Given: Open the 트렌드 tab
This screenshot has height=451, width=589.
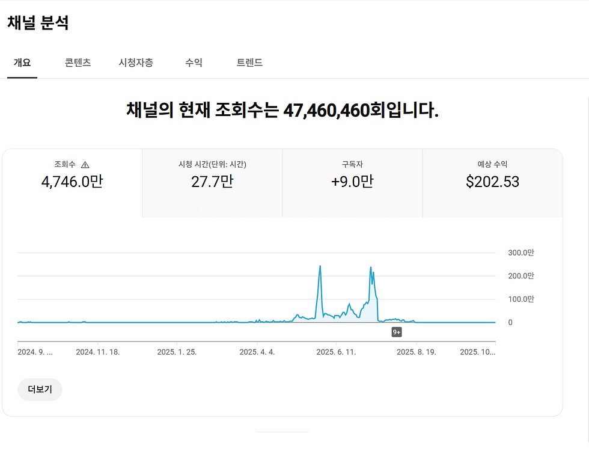Looking at the screenshot, I should pos(249,63).
